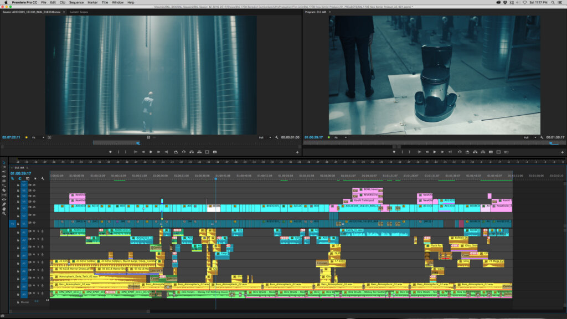Open the Clip menu
567x319 pixels.
tap(62, 3)
